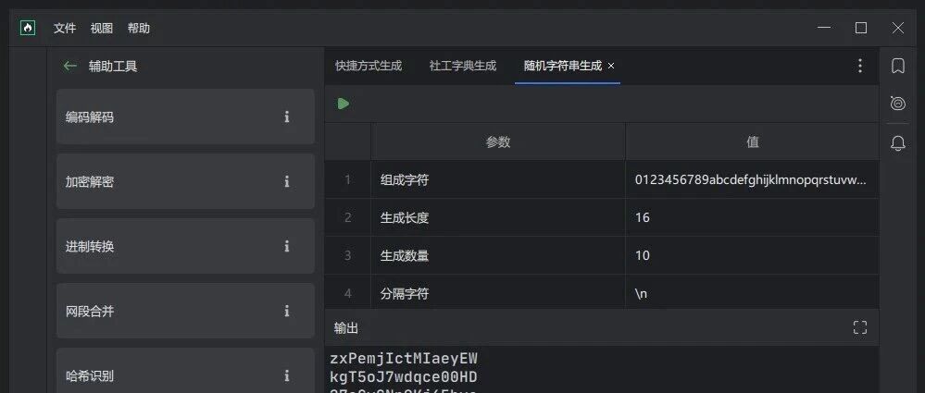
Task: Show info icon for 加密解密
Action: [x=287, y=181]
